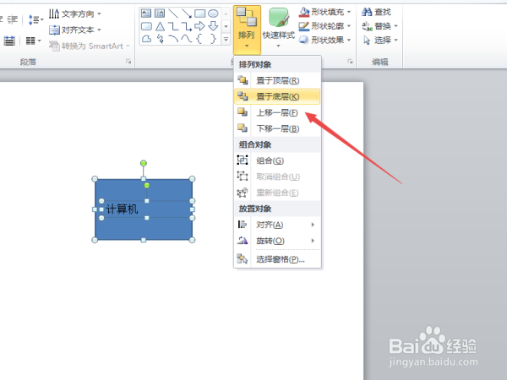
Task: Select the Vertical Text Box shape
Action: [160, 14]
